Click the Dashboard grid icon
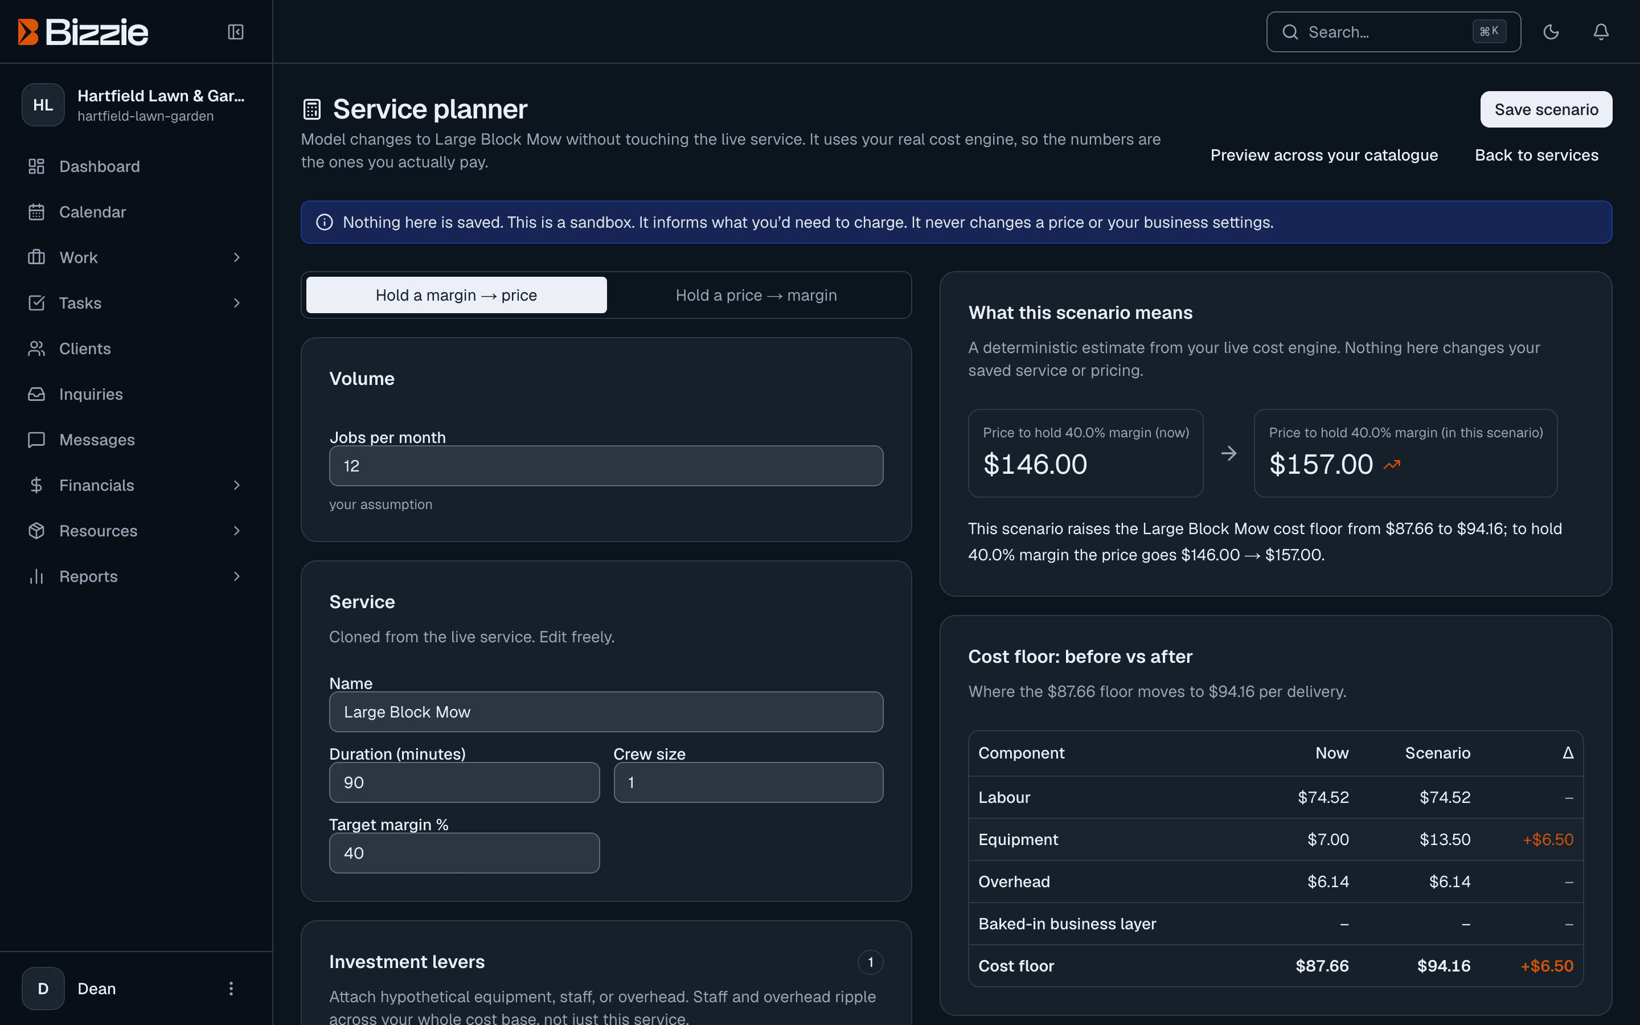This screenshot has height=1025, width=1640. pos(36,166)
